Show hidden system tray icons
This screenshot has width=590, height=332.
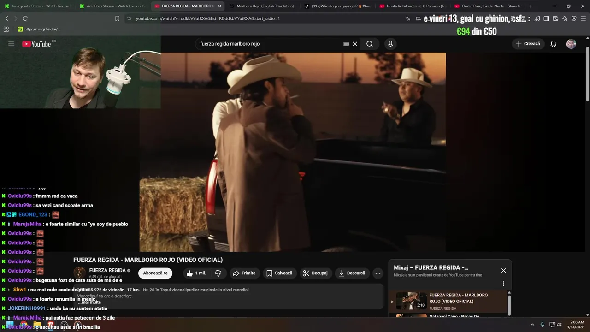532,325
